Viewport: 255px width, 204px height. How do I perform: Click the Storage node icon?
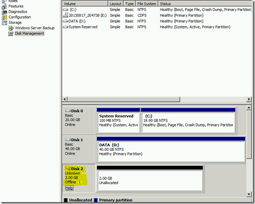(4, 23)
